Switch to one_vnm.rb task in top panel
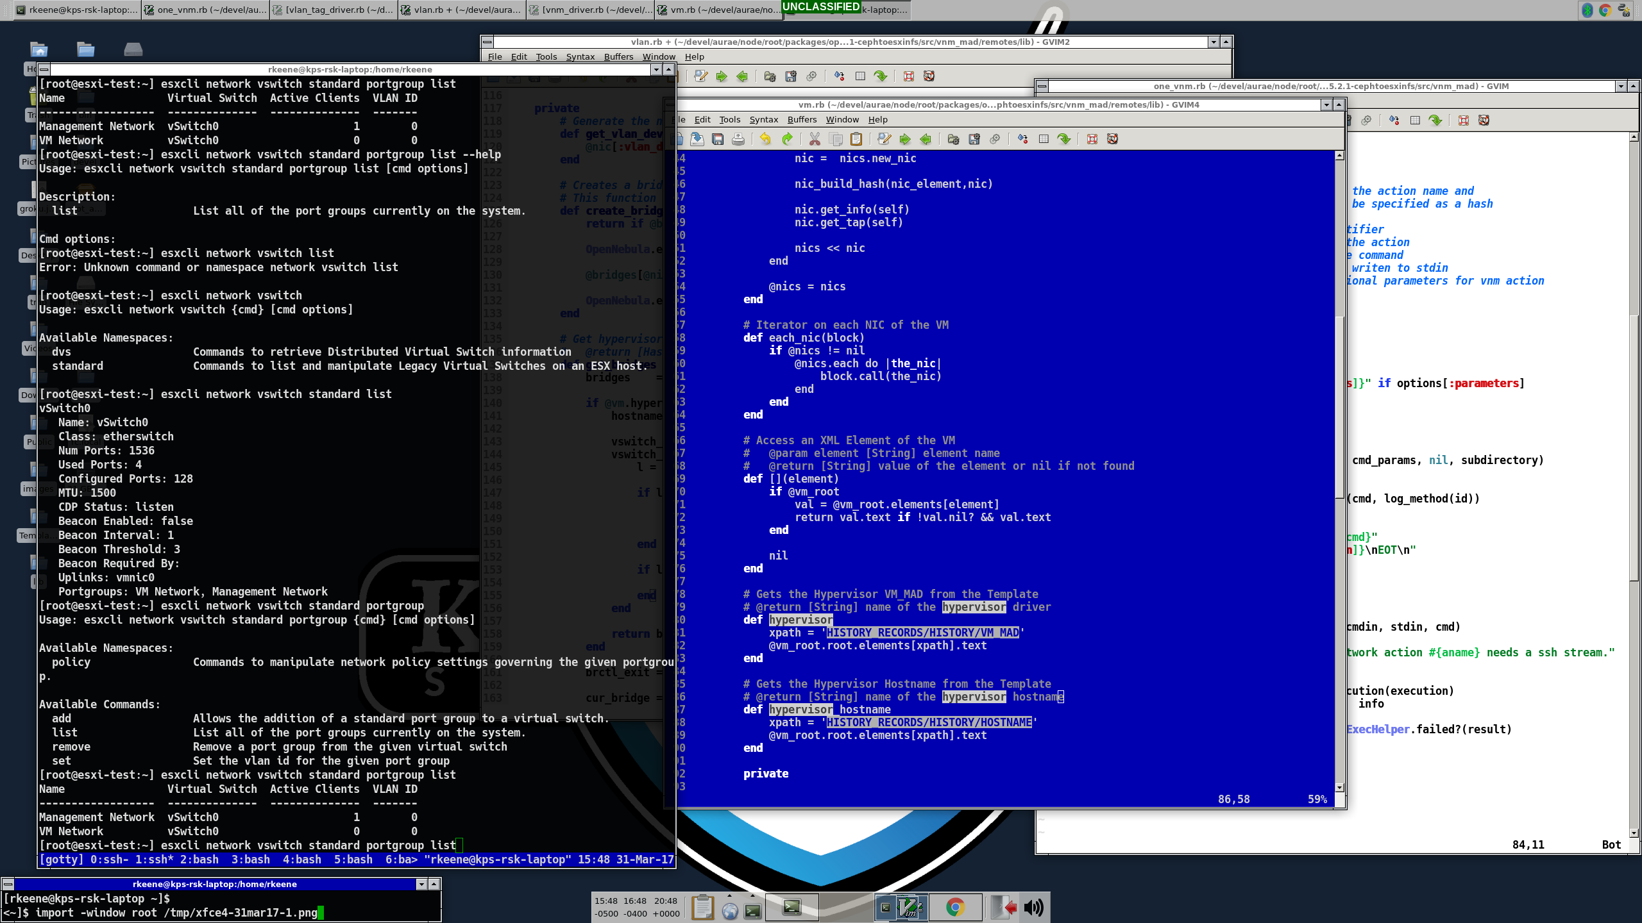This screenshot has width=1642, height=923. tap(205, 10)
